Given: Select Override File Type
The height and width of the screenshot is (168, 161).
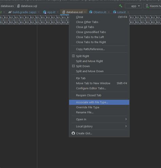Looking at the screenshot, I should click(x=99, y=107).
